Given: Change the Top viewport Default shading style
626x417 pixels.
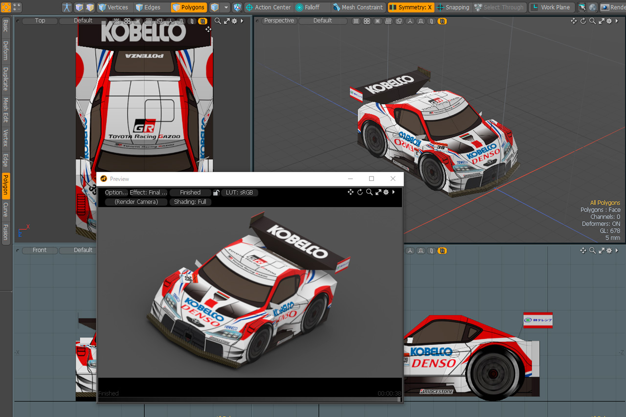Looking at the screenshot, I should 83,21.
